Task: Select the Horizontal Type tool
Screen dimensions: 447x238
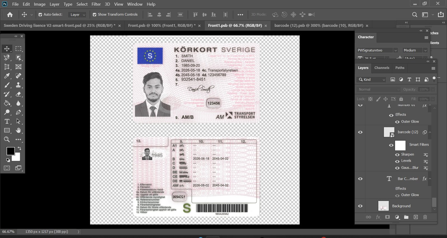Action: point(7,121)
